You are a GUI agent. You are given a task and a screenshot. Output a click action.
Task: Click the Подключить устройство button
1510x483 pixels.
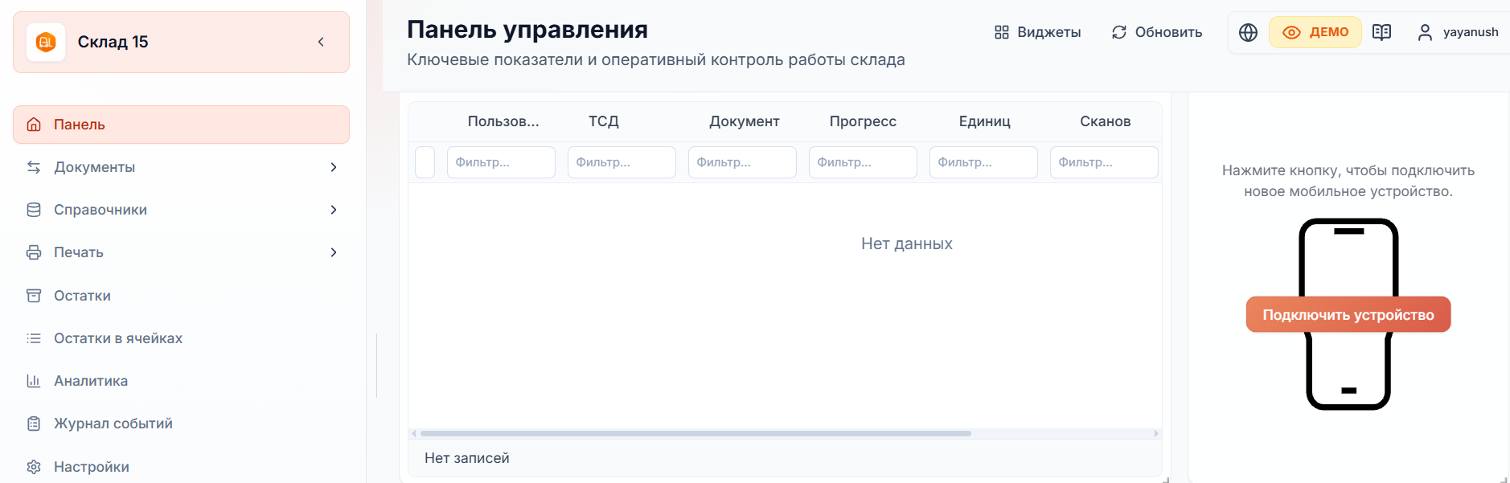[x=1348, y=314]
